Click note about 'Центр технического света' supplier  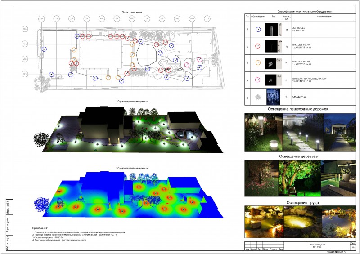coord(59,240)
